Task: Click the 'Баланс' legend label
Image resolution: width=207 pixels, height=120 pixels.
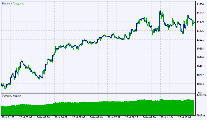Action: pos(6,4)
